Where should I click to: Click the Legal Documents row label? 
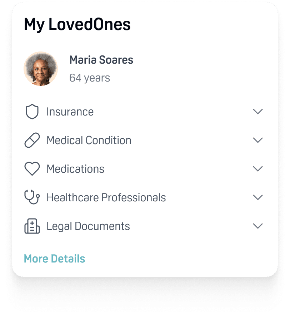pos(87,226)
